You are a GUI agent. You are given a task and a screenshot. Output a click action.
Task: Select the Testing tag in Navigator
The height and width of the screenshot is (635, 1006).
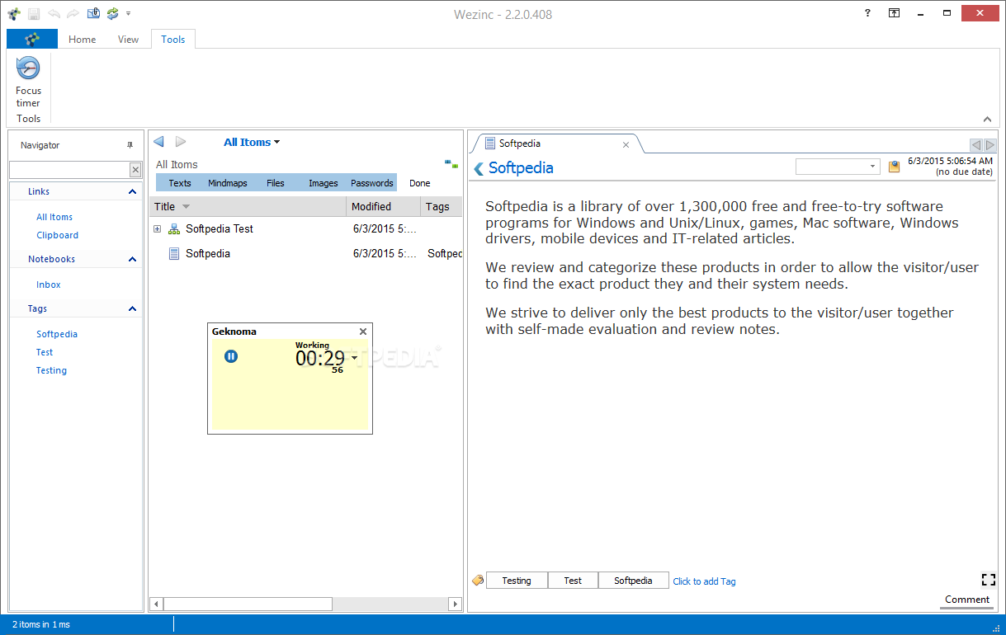tap(51, 370)
